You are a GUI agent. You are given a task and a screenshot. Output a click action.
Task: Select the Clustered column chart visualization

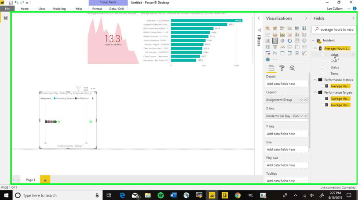tap(290, 28)
